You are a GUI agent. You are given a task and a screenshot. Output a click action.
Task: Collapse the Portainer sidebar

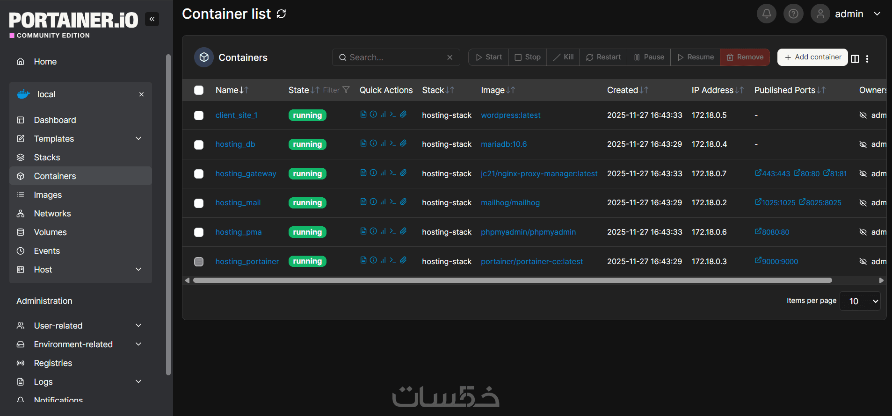pos(152,19)
